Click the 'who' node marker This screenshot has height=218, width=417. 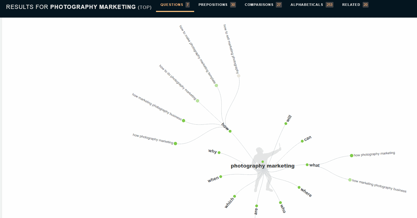[280, 203]
